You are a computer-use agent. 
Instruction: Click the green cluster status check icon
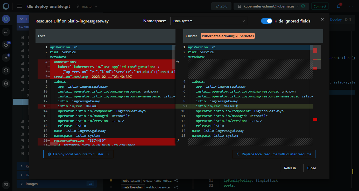(303, 6)
